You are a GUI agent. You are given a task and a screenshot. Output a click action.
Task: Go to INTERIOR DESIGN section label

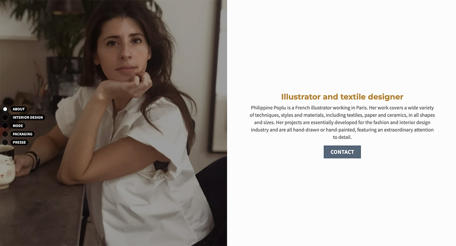coord(28,117)
